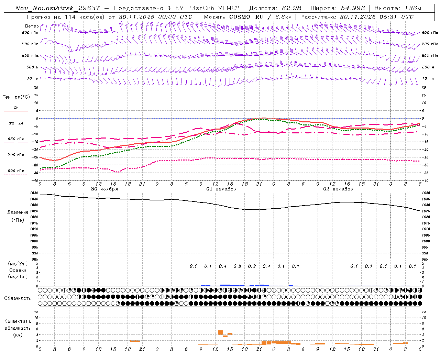Select the 1040 value on the left pressure axis

click(34, 193)
